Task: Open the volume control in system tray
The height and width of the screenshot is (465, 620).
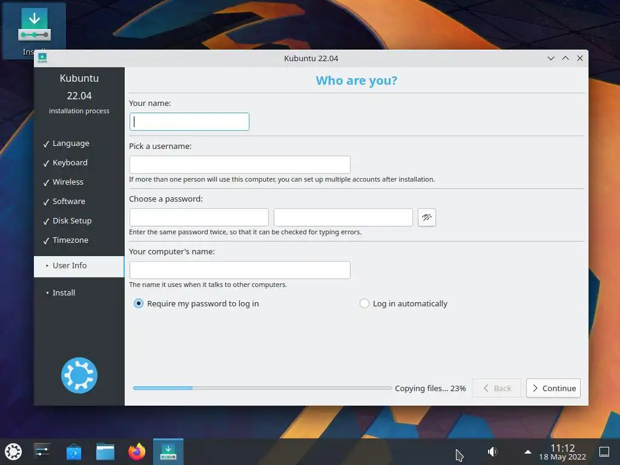Action: [492, 452]
